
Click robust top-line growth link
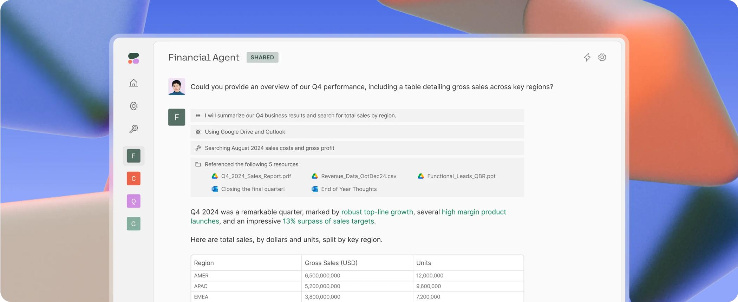click(x=377, y=212)
